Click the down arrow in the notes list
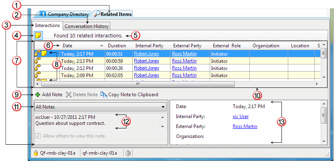The height and width of the screenshot is (161, 335). click(163, 126)
